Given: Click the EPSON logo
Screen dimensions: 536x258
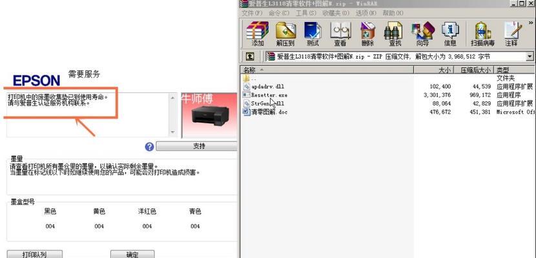Looking at the screenshot, I should coord(36,81).
